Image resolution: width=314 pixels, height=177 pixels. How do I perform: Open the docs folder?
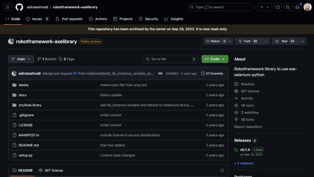tap(22, 95)
